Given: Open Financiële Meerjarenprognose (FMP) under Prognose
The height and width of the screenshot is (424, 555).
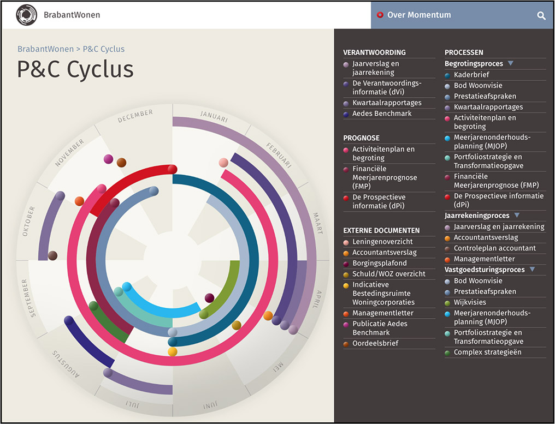Looking at the screenshot, I should click(x=385, y=177).
